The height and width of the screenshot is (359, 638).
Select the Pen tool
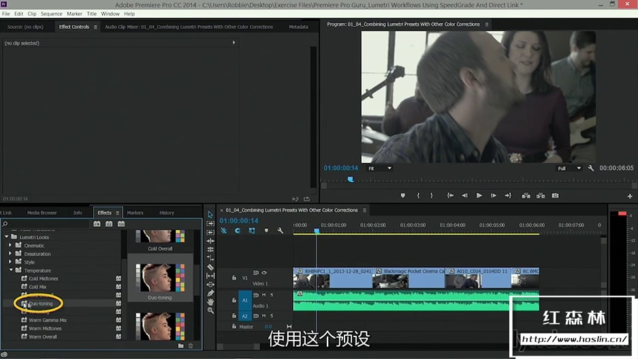pyautogui.click(x=210, y=293)
